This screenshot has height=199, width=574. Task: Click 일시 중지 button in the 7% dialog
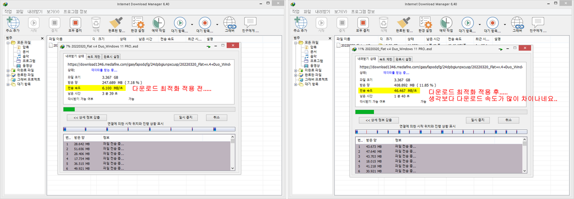pyautogui.click(x=185, y=117)
